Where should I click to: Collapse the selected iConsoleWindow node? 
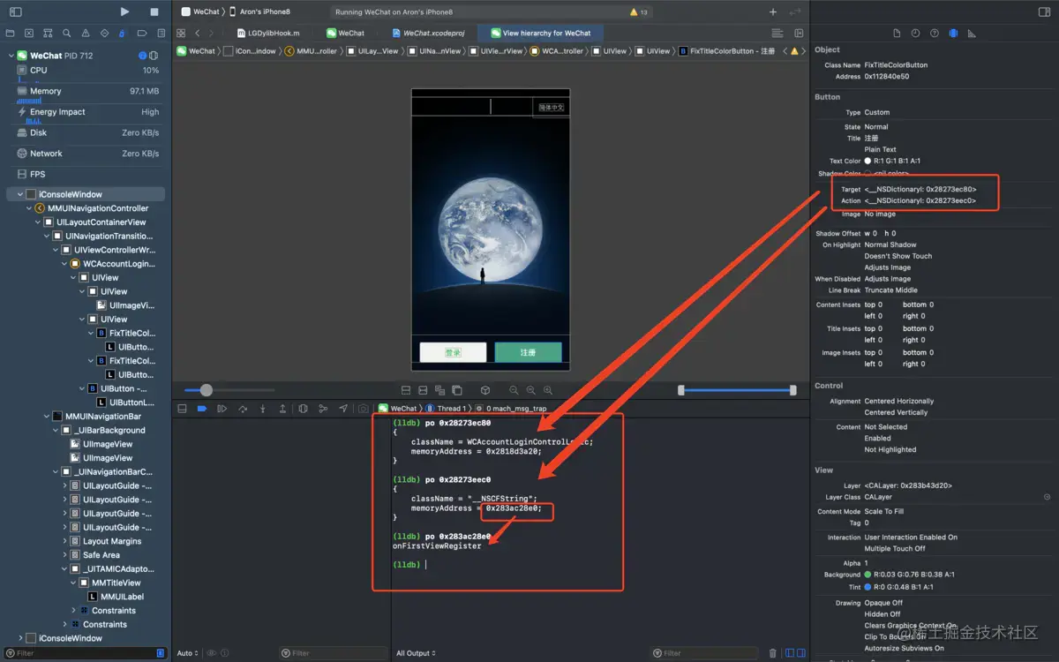[19, 194]
